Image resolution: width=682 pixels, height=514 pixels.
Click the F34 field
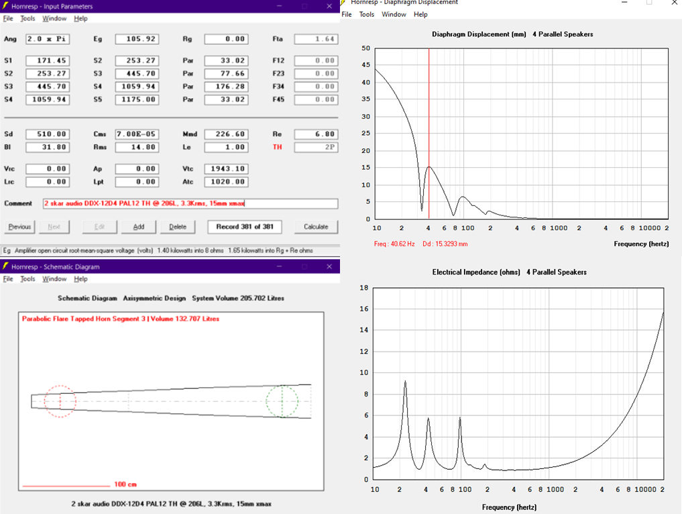tap(316, 87)
